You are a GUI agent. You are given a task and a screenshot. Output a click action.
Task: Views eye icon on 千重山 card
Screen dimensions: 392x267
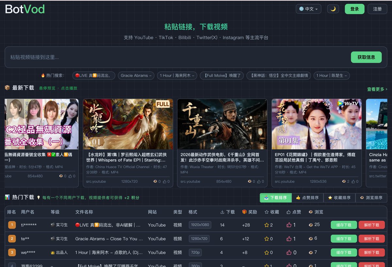[x=250, y=181]
